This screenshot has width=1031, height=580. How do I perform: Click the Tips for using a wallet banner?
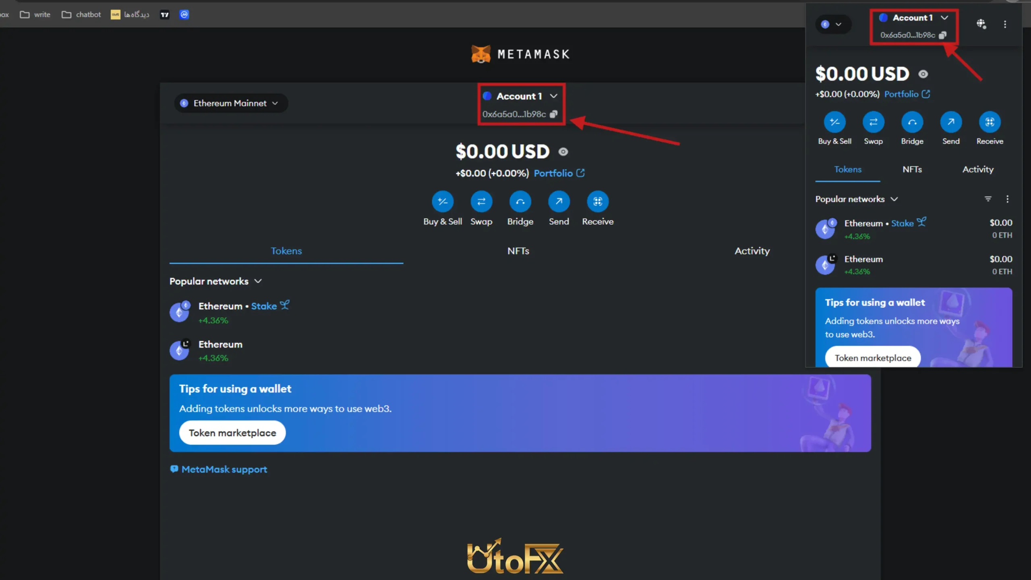point(520,413)
